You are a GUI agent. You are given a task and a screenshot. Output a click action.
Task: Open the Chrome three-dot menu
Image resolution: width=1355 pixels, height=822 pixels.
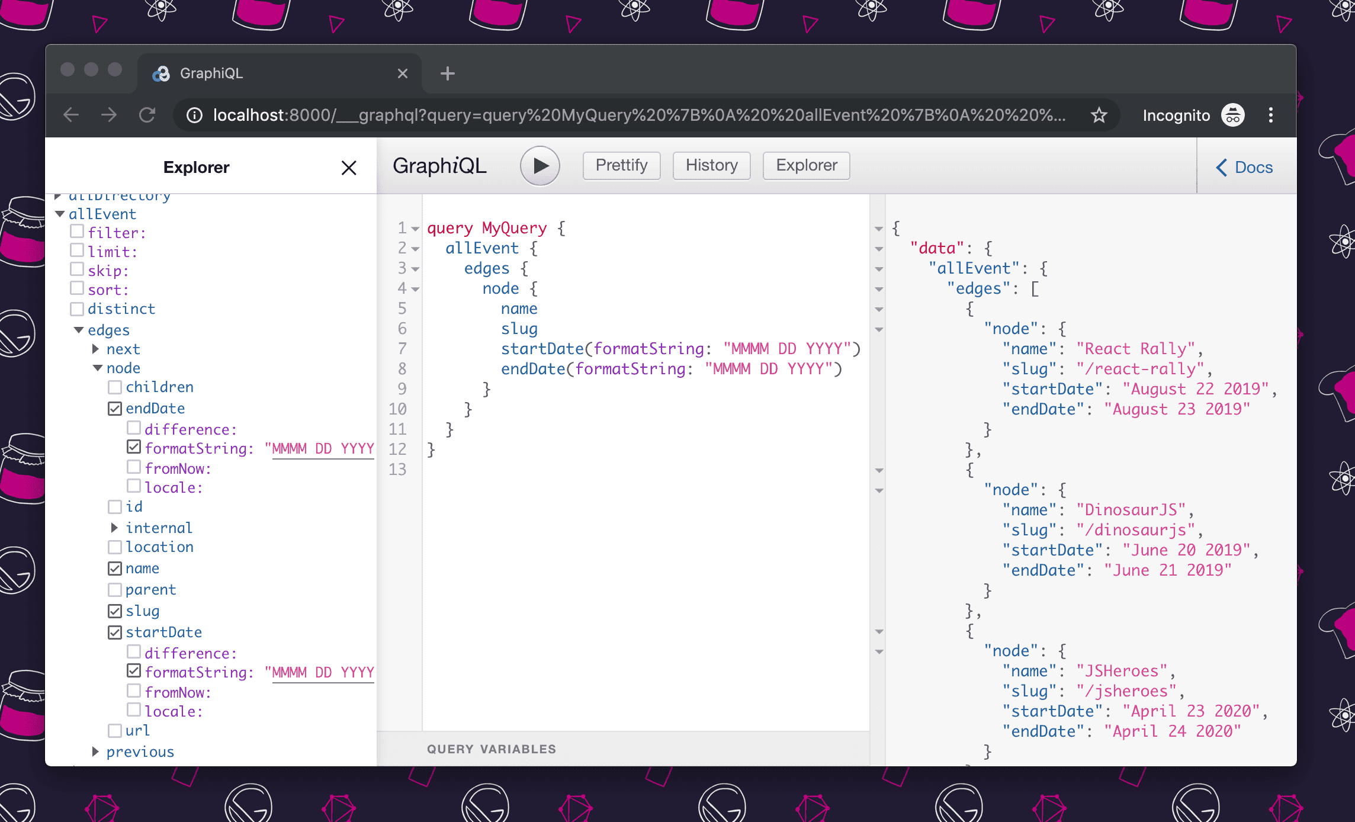coord(1270,115)
